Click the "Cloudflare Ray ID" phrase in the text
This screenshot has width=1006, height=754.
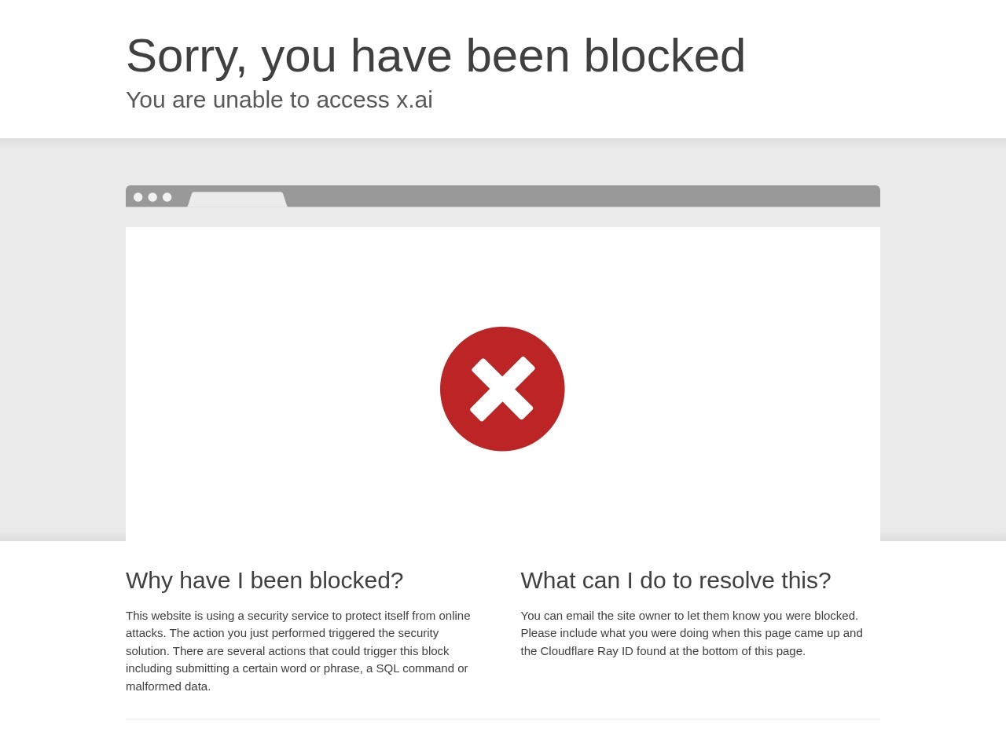point(587,651)
